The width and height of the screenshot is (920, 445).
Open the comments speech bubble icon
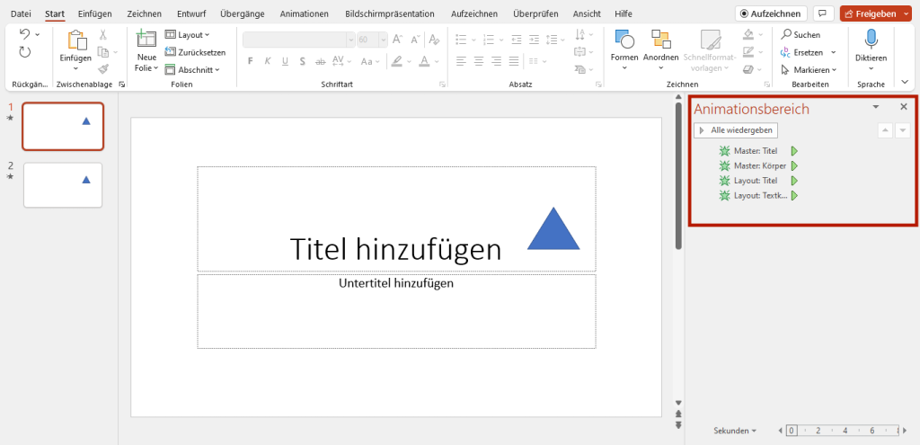(822, 13)
